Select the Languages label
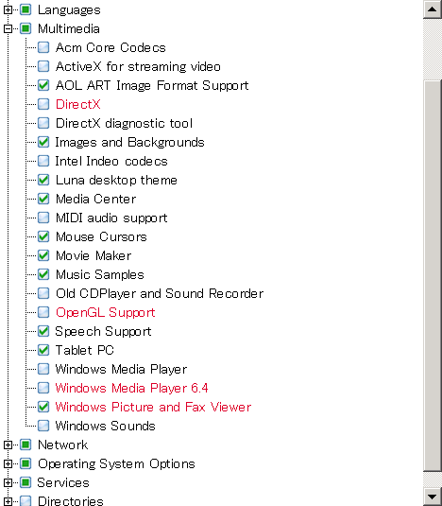The width and height of the screenshot is (442, 506). [69, 10]
